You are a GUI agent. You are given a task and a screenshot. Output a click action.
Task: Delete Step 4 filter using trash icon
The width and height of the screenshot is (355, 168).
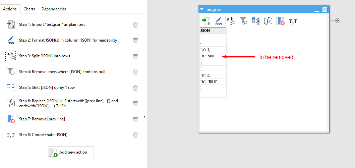click(x=135, y=72)
